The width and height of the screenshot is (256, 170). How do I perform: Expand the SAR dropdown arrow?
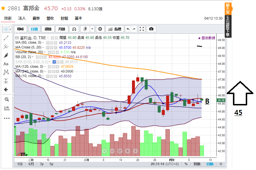pos(49,62)
